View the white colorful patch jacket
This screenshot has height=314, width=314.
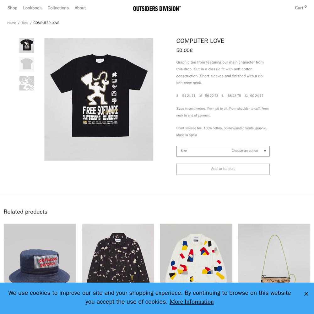tap(196, 253)
